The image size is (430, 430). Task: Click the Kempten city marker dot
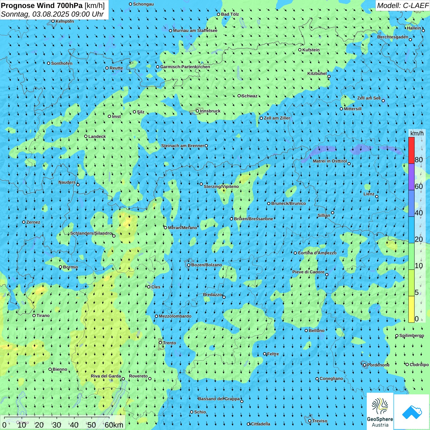53,21
